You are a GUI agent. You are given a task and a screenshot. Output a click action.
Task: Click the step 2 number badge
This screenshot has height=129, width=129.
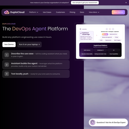coord(7,65)
